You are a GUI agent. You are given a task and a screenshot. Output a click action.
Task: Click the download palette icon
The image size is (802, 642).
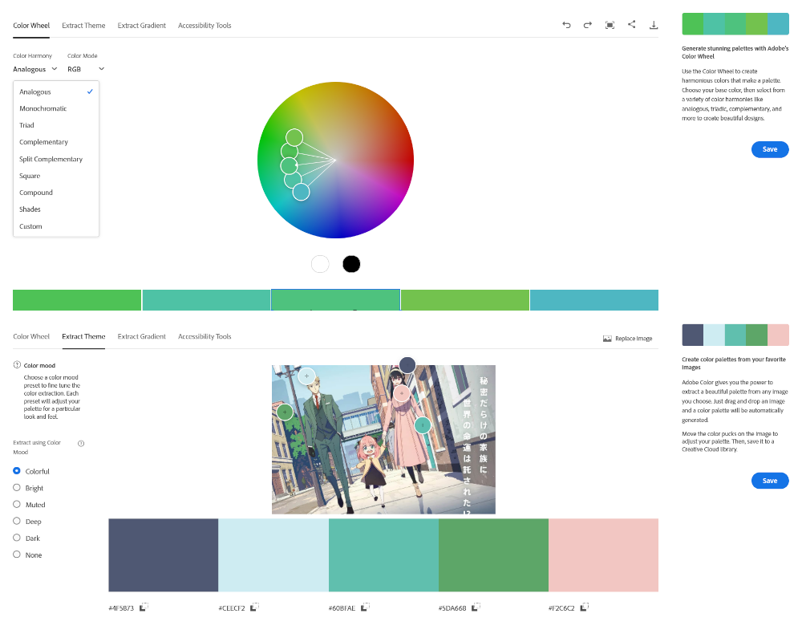(x=654, y=25)
